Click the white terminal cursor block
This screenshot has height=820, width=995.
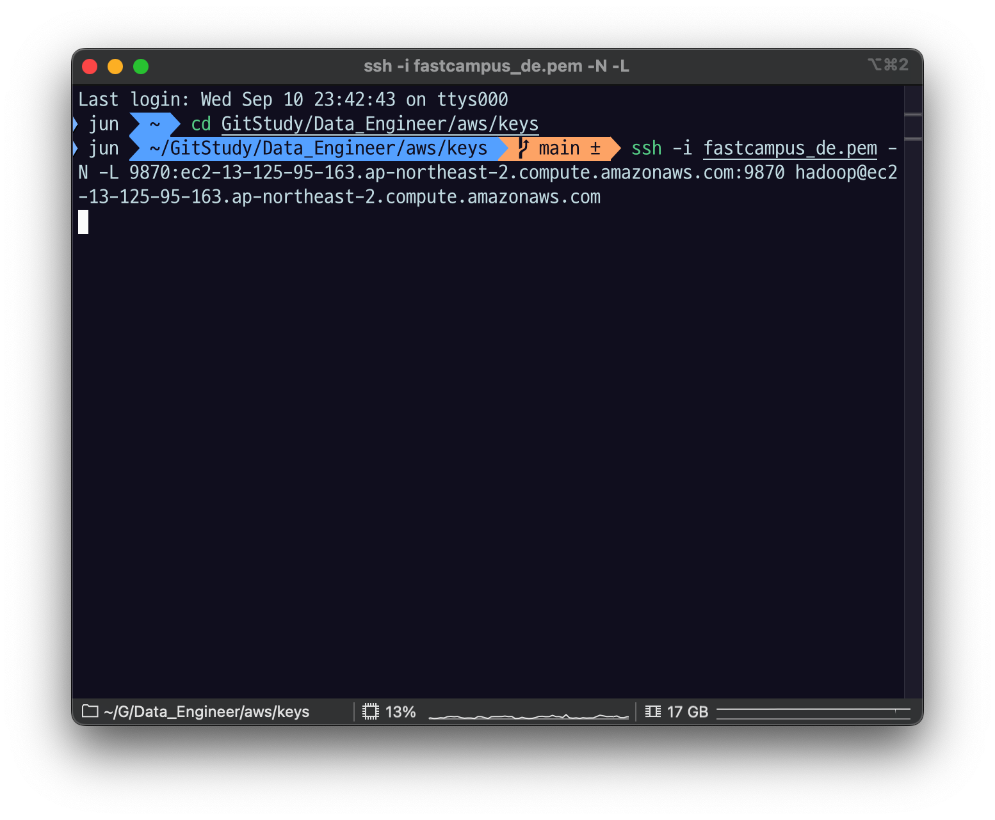click(83, 222)
